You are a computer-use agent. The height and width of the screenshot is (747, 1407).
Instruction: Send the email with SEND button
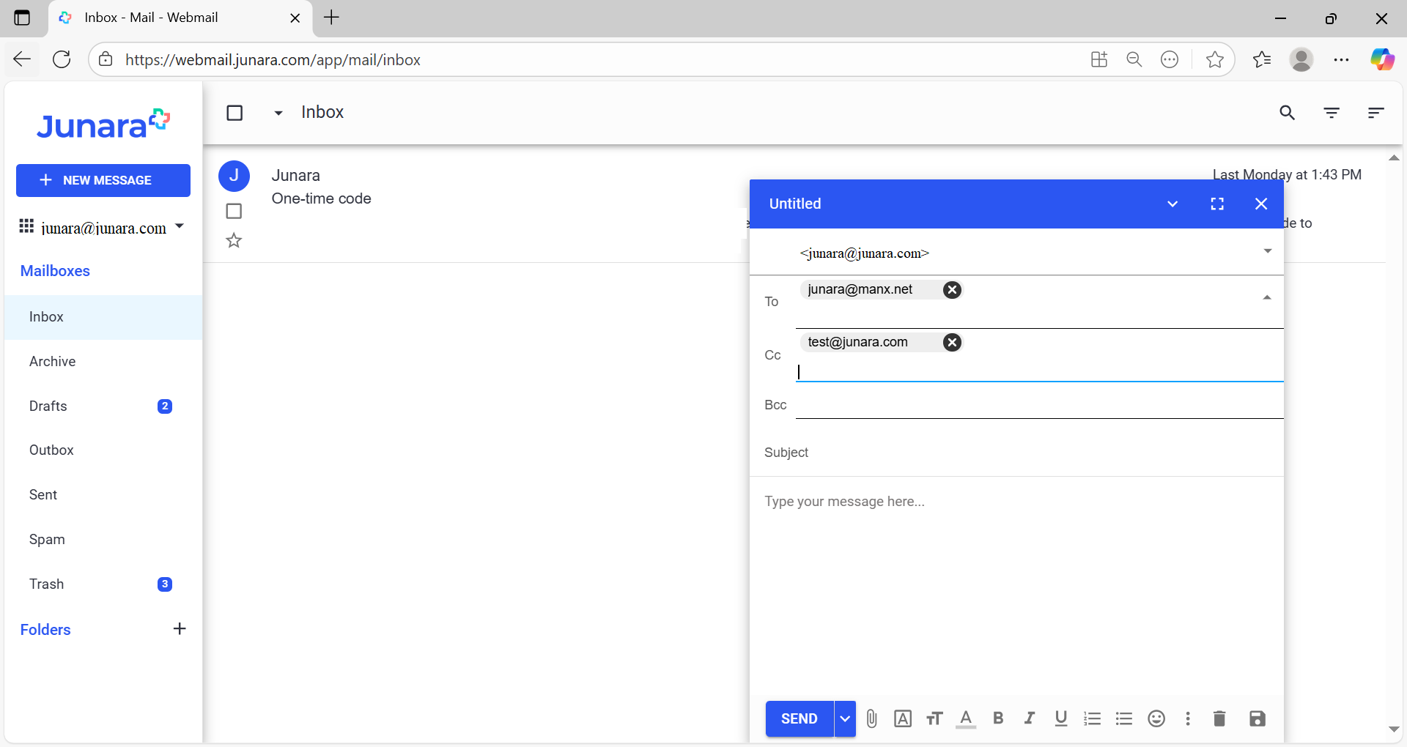point(799,718)
